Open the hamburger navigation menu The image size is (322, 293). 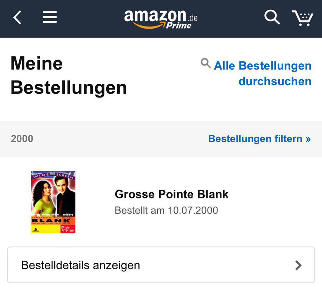[x=50, y=17]
